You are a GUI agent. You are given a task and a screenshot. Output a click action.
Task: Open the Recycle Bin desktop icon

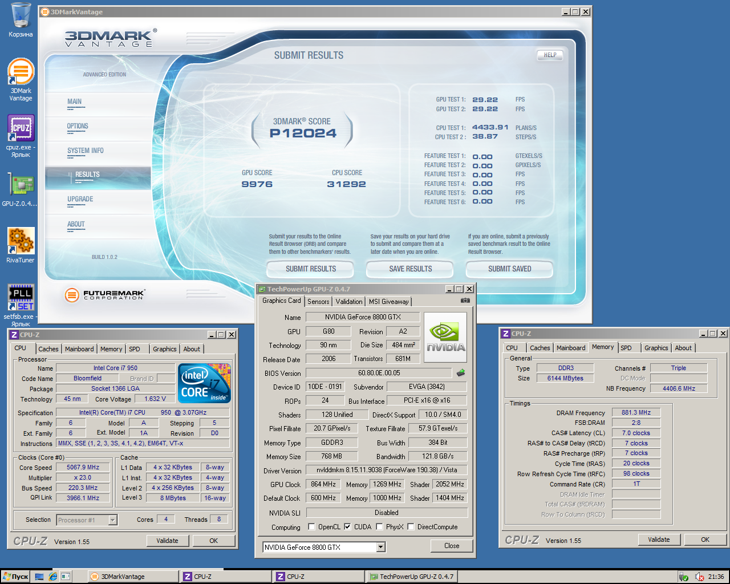(x=21, y=19)
